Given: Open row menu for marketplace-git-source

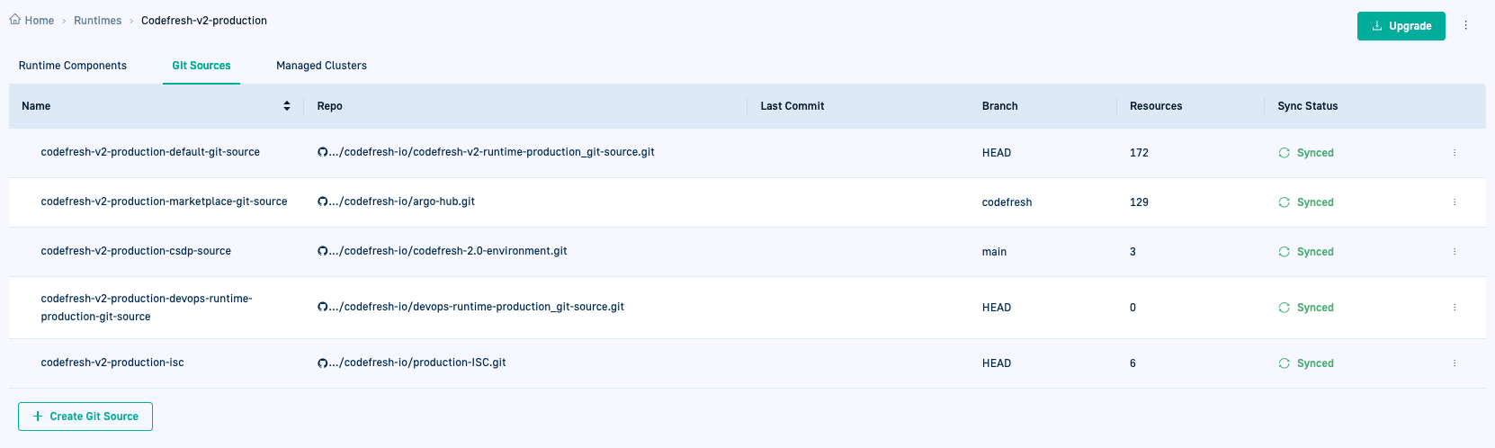Looking at the screenshot, I should tap(1455, 202).
